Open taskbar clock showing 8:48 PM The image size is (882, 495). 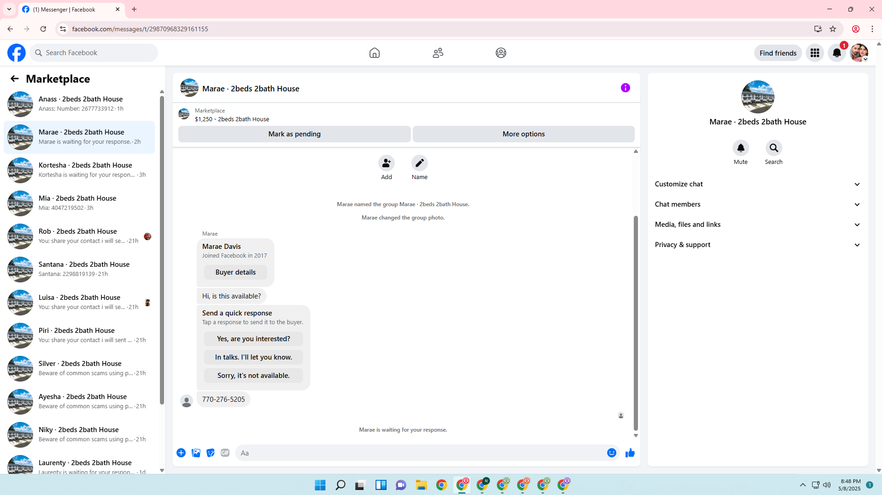tap(849, 485)
